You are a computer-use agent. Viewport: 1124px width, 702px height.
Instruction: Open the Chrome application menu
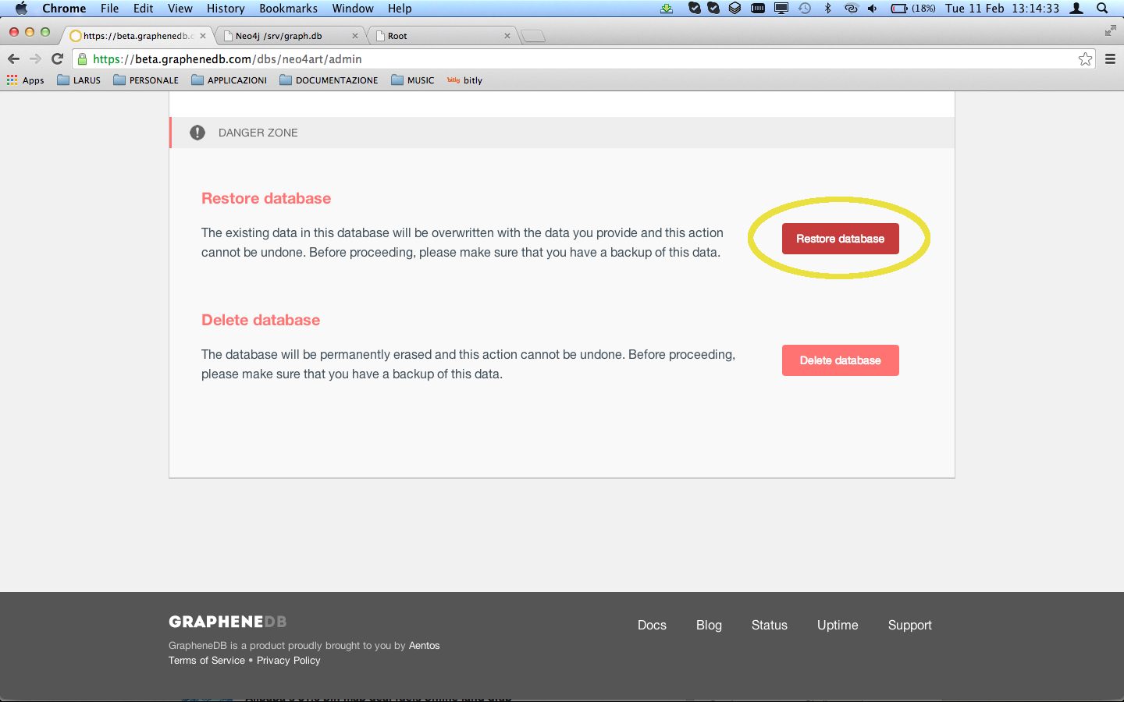(64, 9)
